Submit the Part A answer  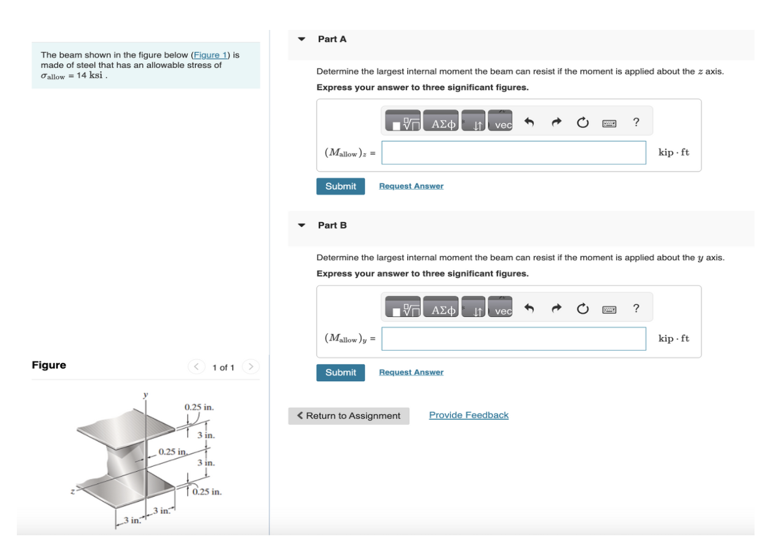[x=340, y=185]
